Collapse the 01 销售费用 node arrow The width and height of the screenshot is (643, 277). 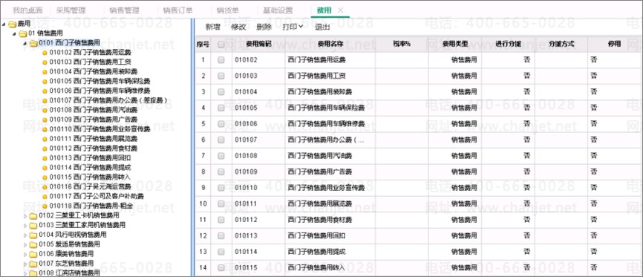point(15,33)
